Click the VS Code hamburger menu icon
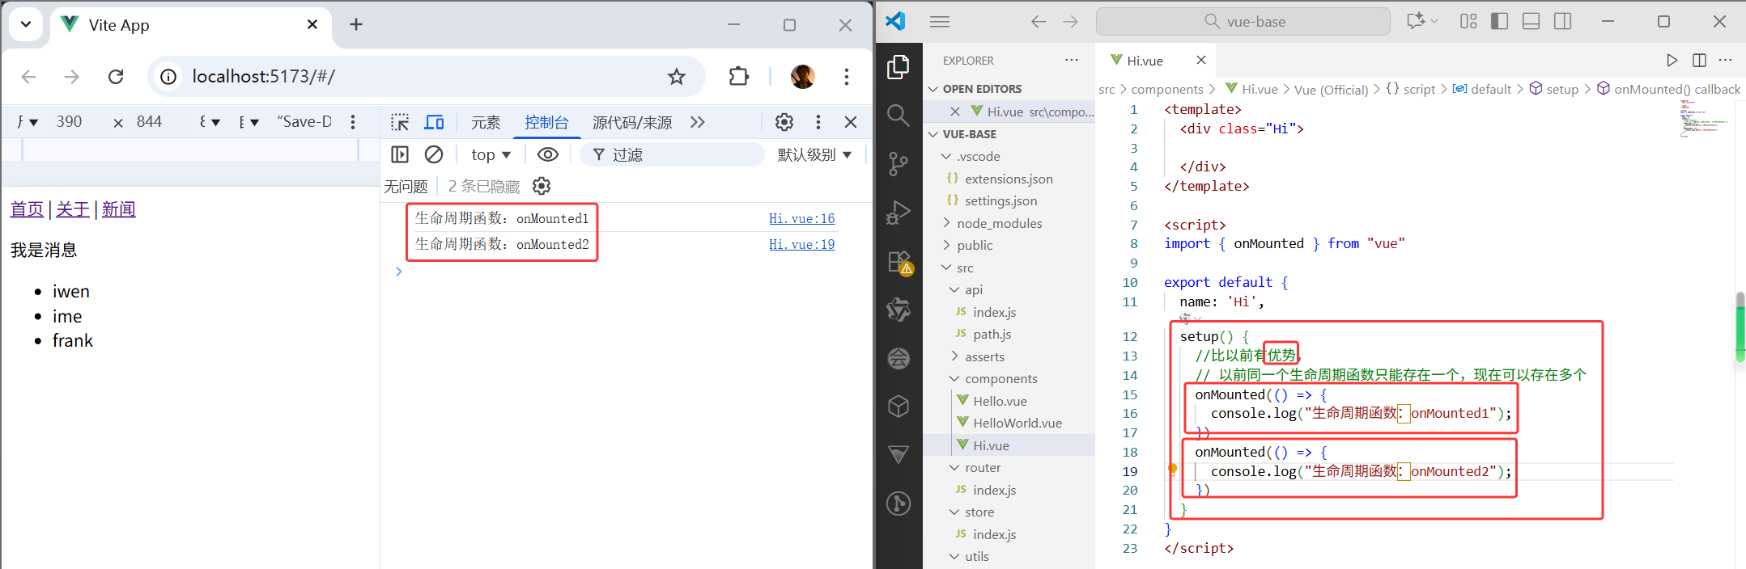Image resolution: width=1746 pixels, height=569 pixels. pyautogui.click(x=940, y=22)
